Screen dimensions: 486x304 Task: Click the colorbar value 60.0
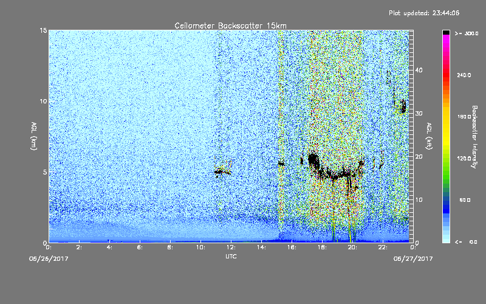click(x=465, y=200)
